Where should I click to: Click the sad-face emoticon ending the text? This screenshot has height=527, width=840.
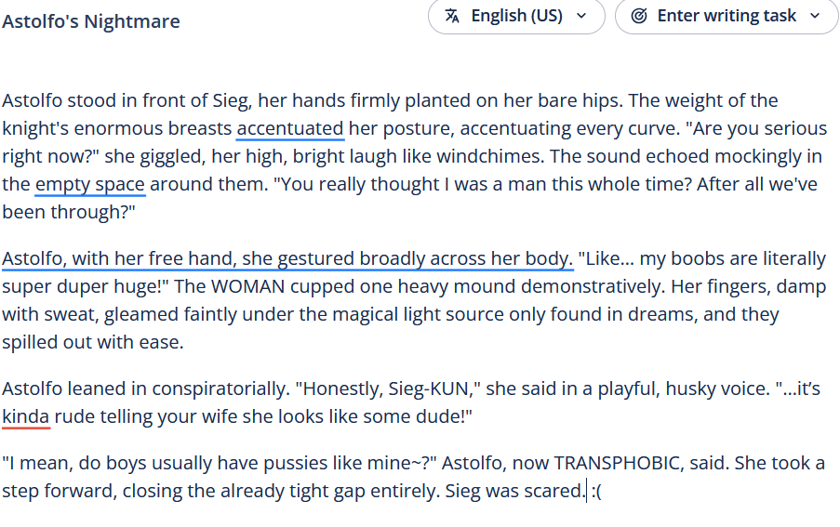[x=596, y=491]
